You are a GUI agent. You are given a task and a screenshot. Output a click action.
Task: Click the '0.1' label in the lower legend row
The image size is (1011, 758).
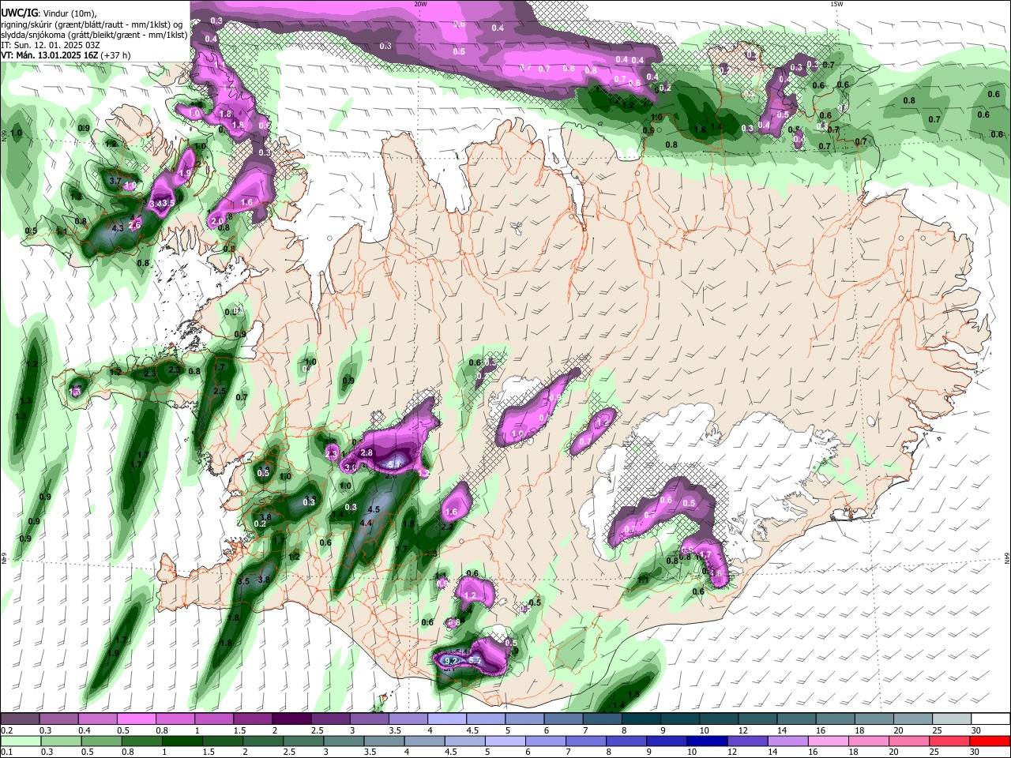pyautogui.click(x=6, y=752)
